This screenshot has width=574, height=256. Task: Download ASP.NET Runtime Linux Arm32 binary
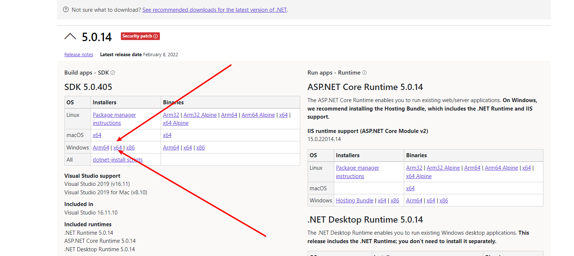(414, 168)
